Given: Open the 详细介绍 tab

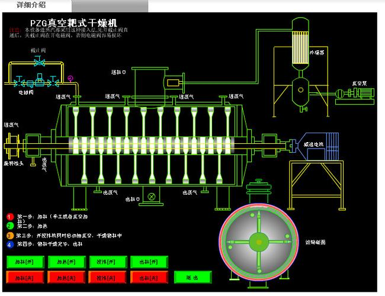Looking at the screenshot, I should point(37,6).
